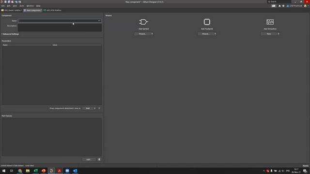The width and height of the screenshot is (310, 174).
Task: Click Add button under Parameters table
Action: pos(88,108)
